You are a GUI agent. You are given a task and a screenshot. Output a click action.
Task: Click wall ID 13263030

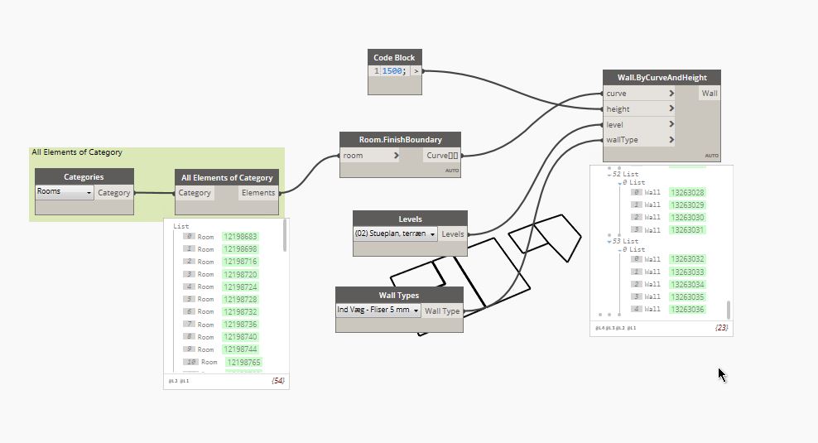click(x=687, y=218)
